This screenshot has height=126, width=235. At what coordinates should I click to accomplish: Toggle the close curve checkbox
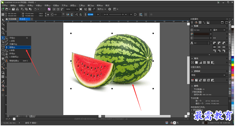192,110
